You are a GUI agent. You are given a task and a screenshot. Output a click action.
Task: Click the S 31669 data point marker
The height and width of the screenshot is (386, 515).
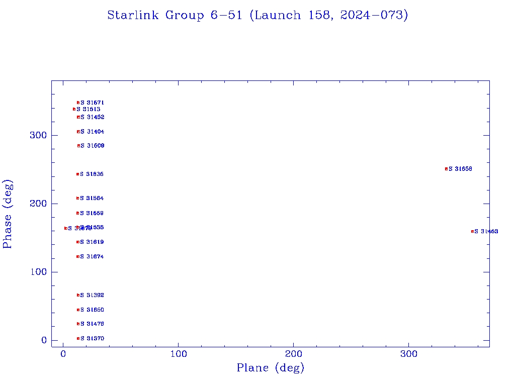click(x=77, y=213)
